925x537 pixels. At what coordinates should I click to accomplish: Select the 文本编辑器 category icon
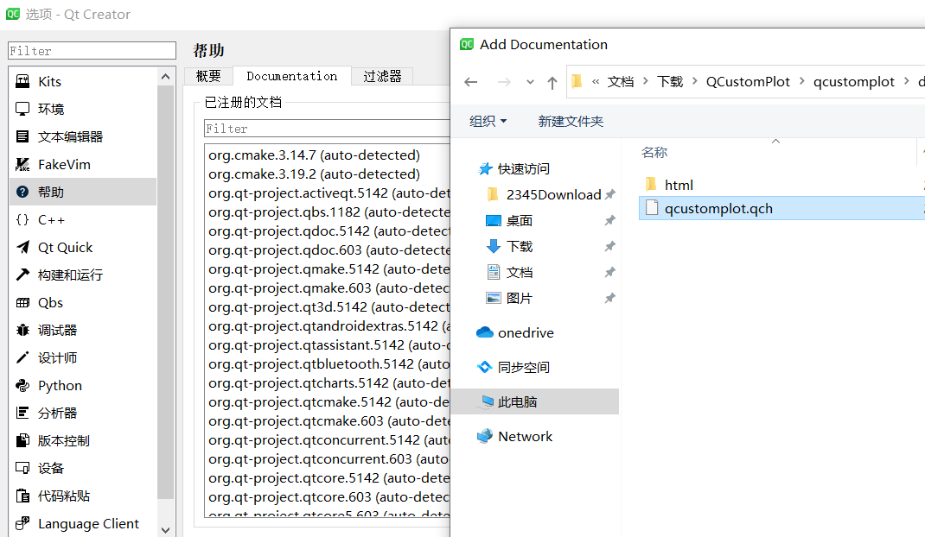[22, 136]
